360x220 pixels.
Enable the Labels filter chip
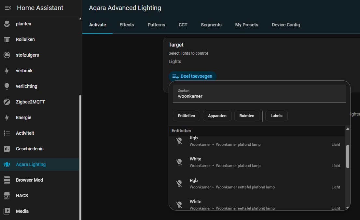click(x=276, y=116)
